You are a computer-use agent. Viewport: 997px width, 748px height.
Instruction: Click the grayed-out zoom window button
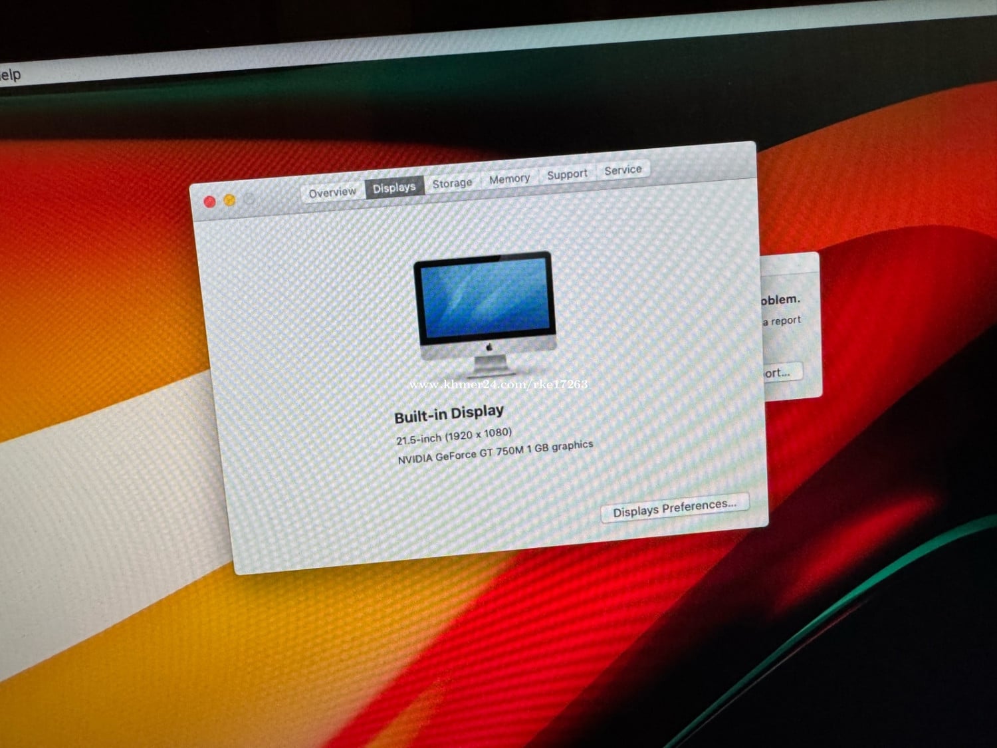click(x=250, y=199)
